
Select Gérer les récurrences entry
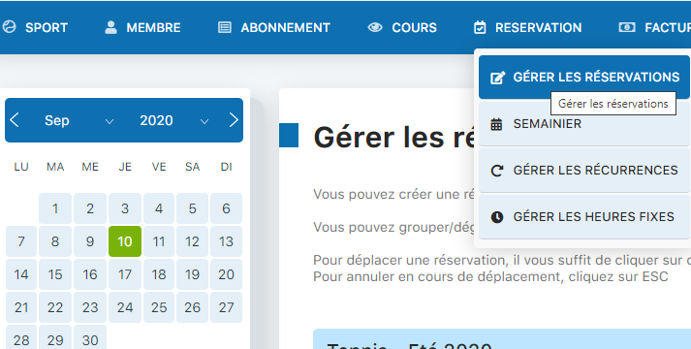click(584, 170)
